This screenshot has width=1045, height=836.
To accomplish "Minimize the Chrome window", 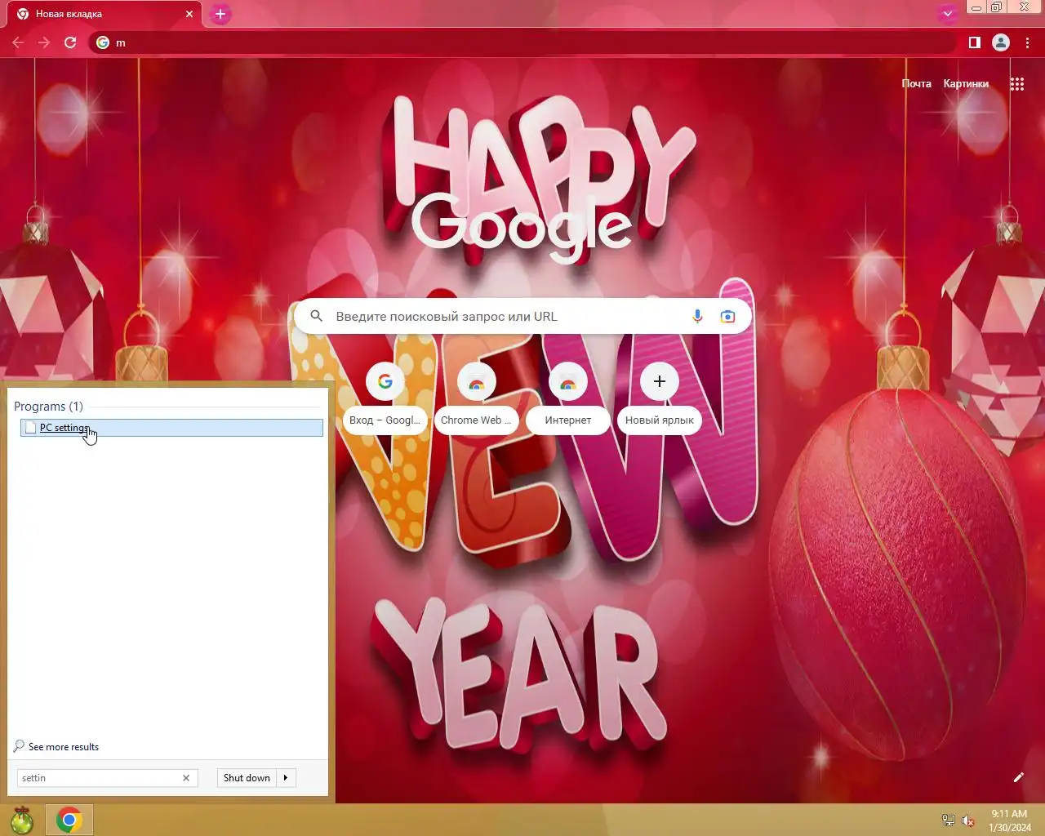I will point(976,7).
